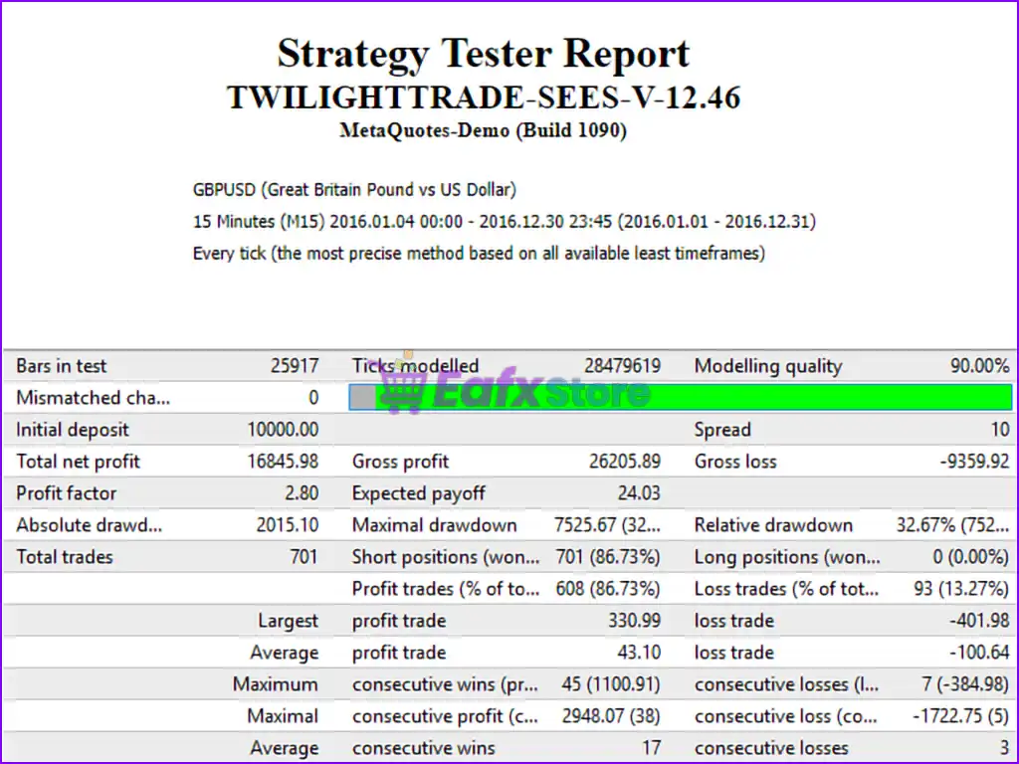The height and width of the screenshot is (764, 1019).
Task: Select the -401.98 largest loss value
Action: 979,621
